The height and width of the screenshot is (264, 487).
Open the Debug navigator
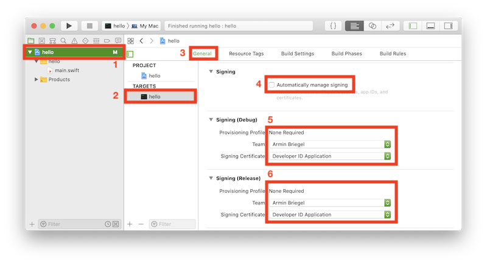click(x=96, y=41)
